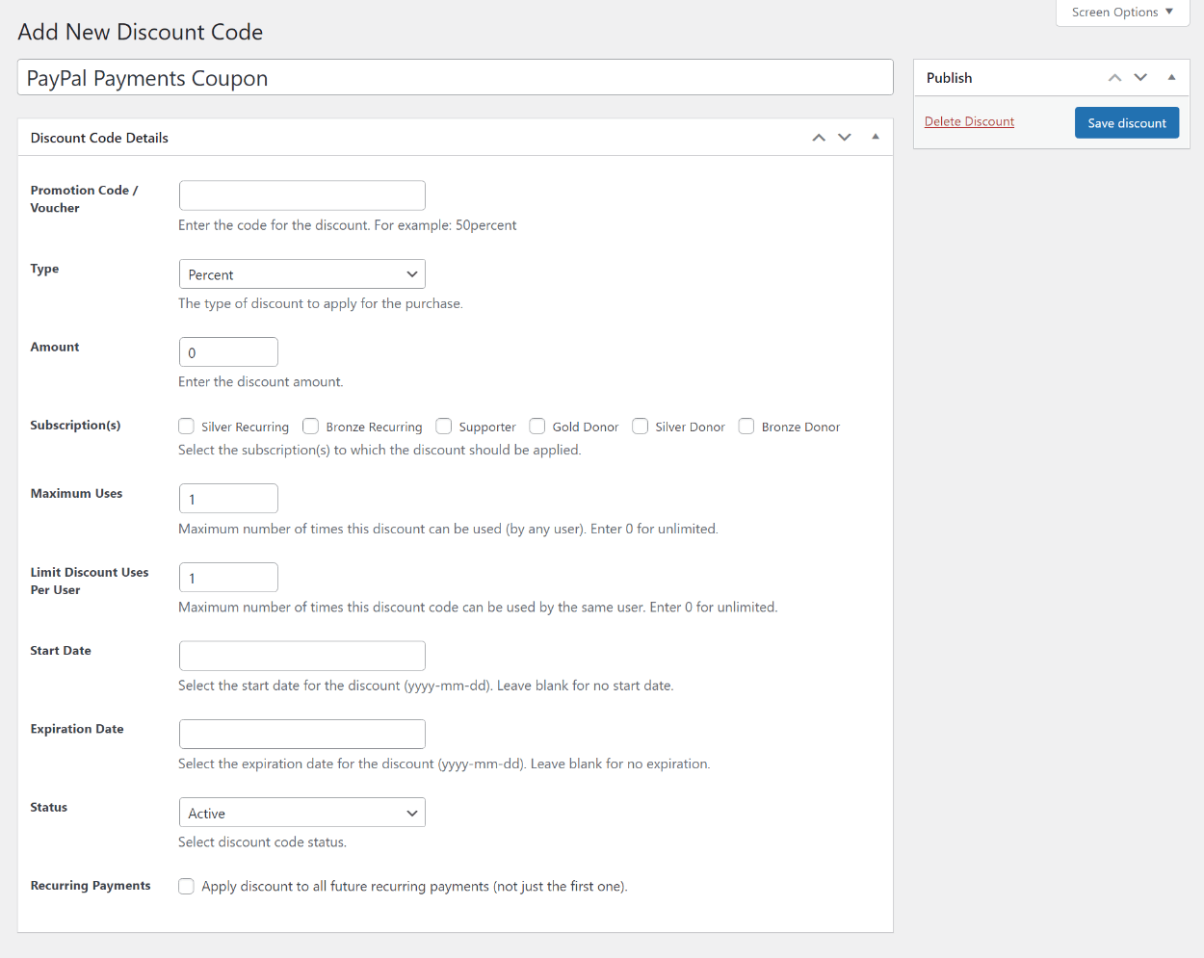Focus the Promotion Code / Voucher field
This screenshot has width=1204, height=958.
coord(302,195)
